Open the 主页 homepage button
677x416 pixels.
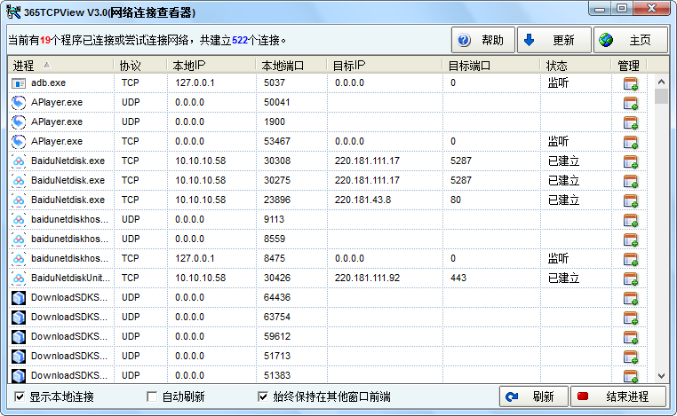point(631,40)
